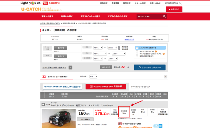The image size is (210, 128).
Task: Check the 車両状態証明書あり option
Action: [137, 56]
